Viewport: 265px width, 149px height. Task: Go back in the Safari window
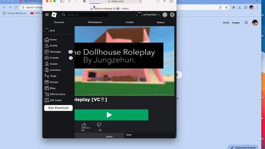(x=70, y=1)
